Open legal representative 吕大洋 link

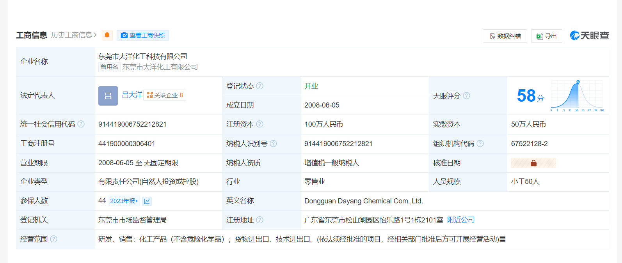point(132,95)
